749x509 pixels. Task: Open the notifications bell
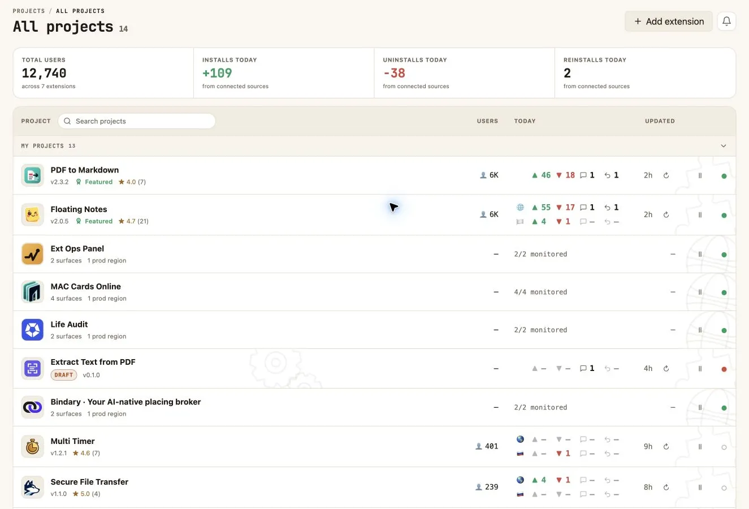coord(726,21)
